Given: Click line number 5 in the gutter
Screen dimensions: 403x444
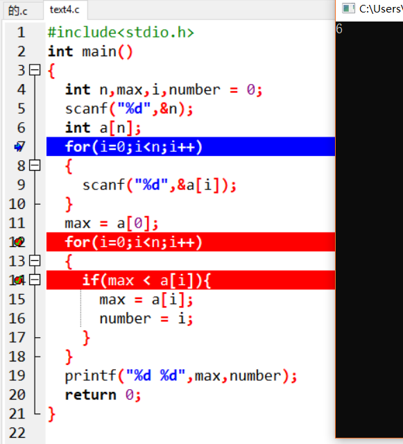Looking at the screenshot, I should pos(22,108).
